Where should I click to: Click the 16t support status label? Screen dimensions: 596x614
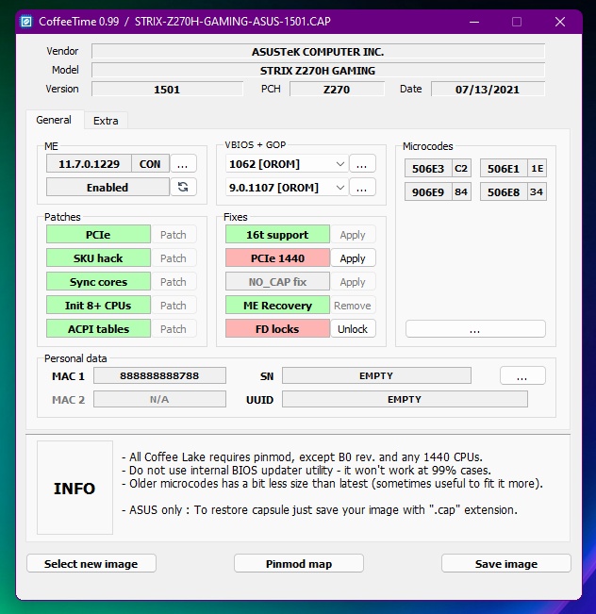pyautogui.click(x=277, y=235)
